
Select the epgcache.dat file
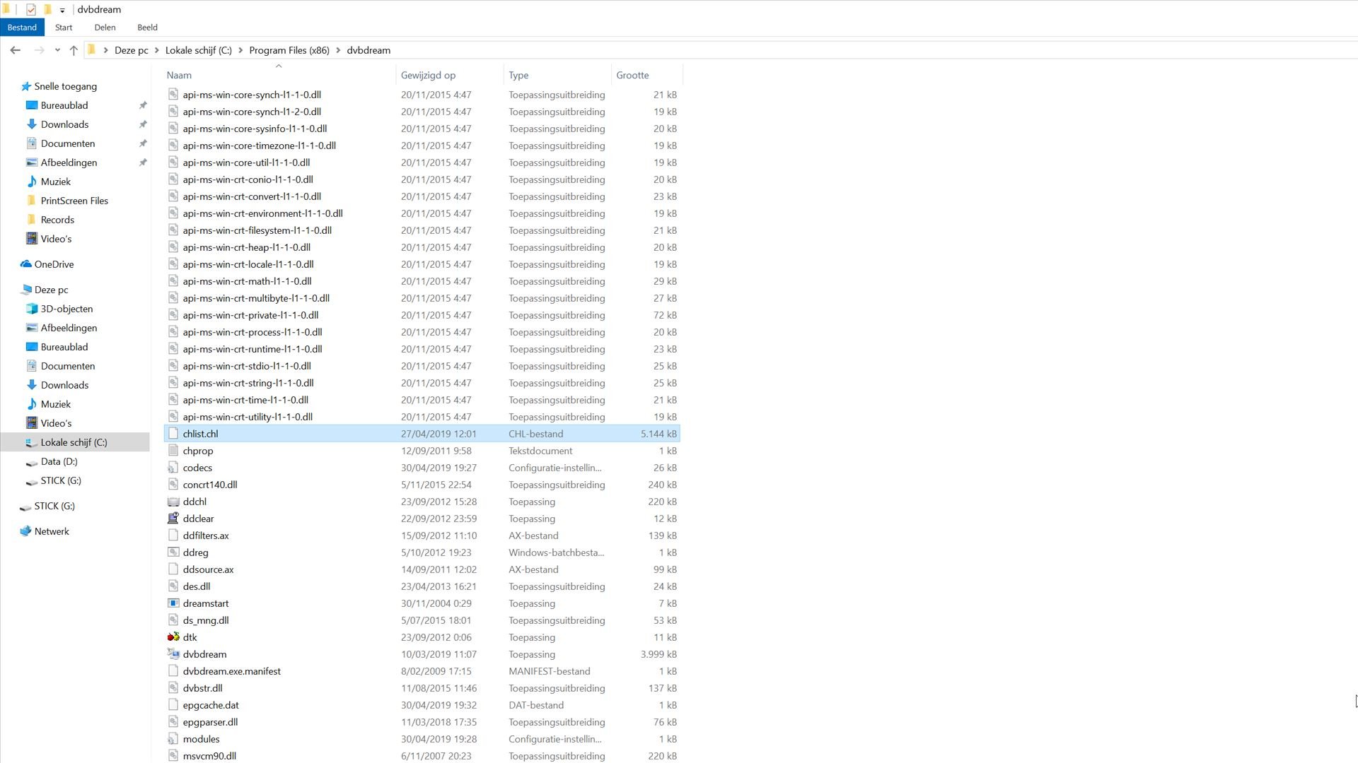[x=211, y=705]
